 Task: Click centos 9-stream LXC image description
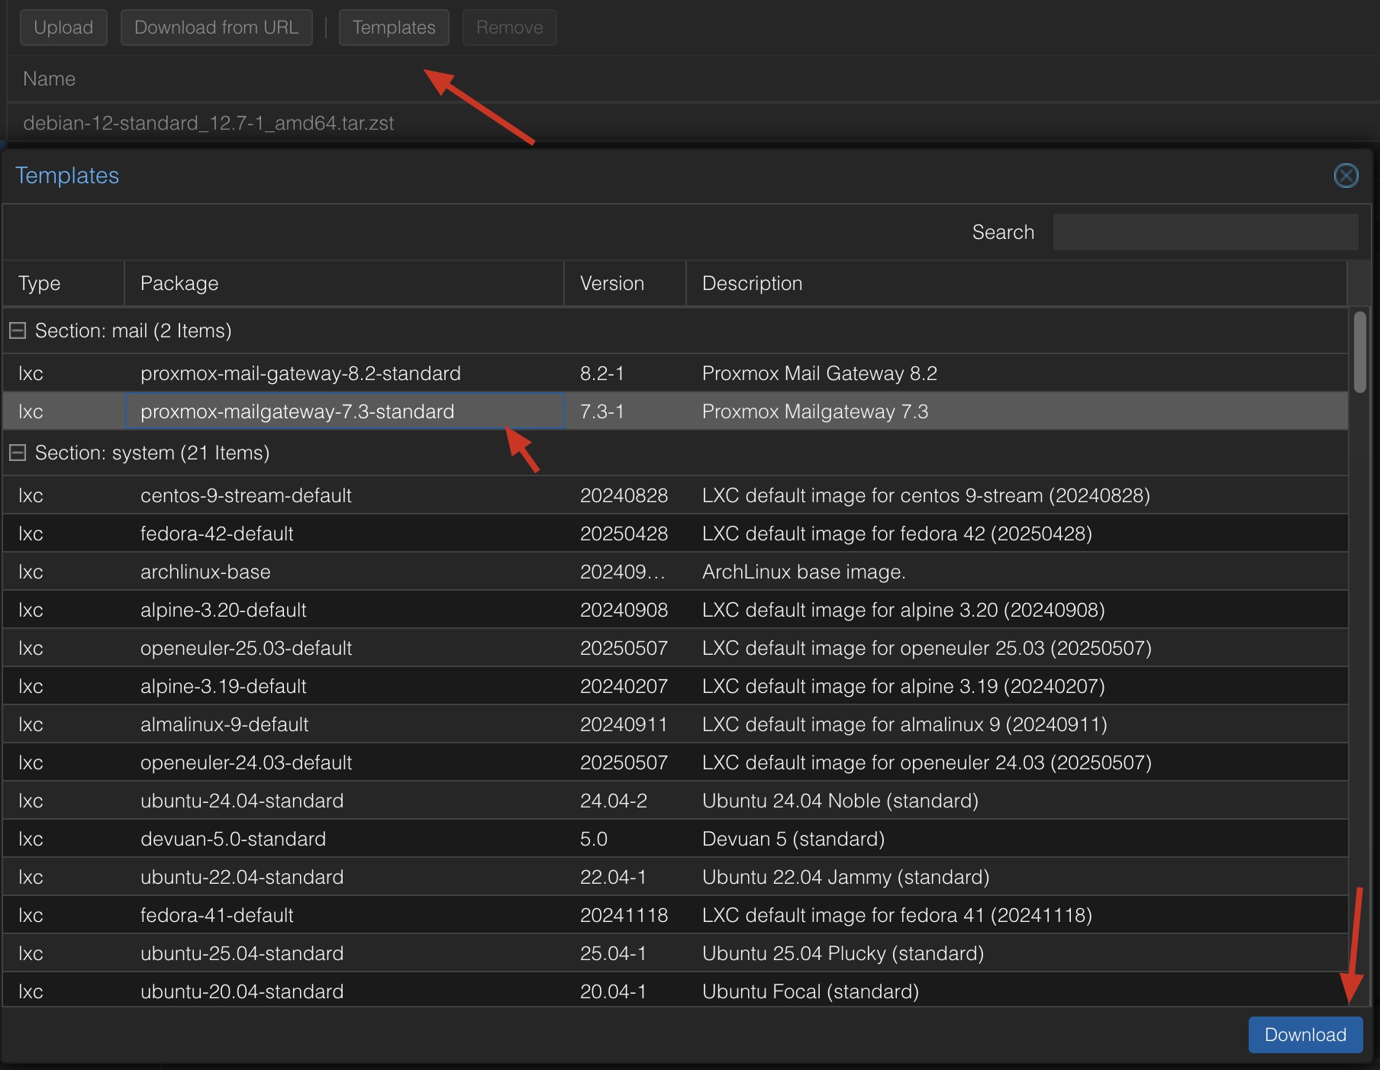[x=926, y=495]
